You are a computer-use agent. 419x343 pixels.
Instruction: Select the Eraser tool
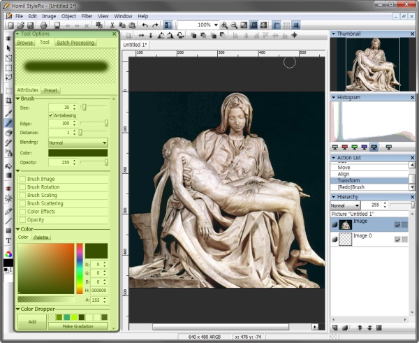(8, 133)
